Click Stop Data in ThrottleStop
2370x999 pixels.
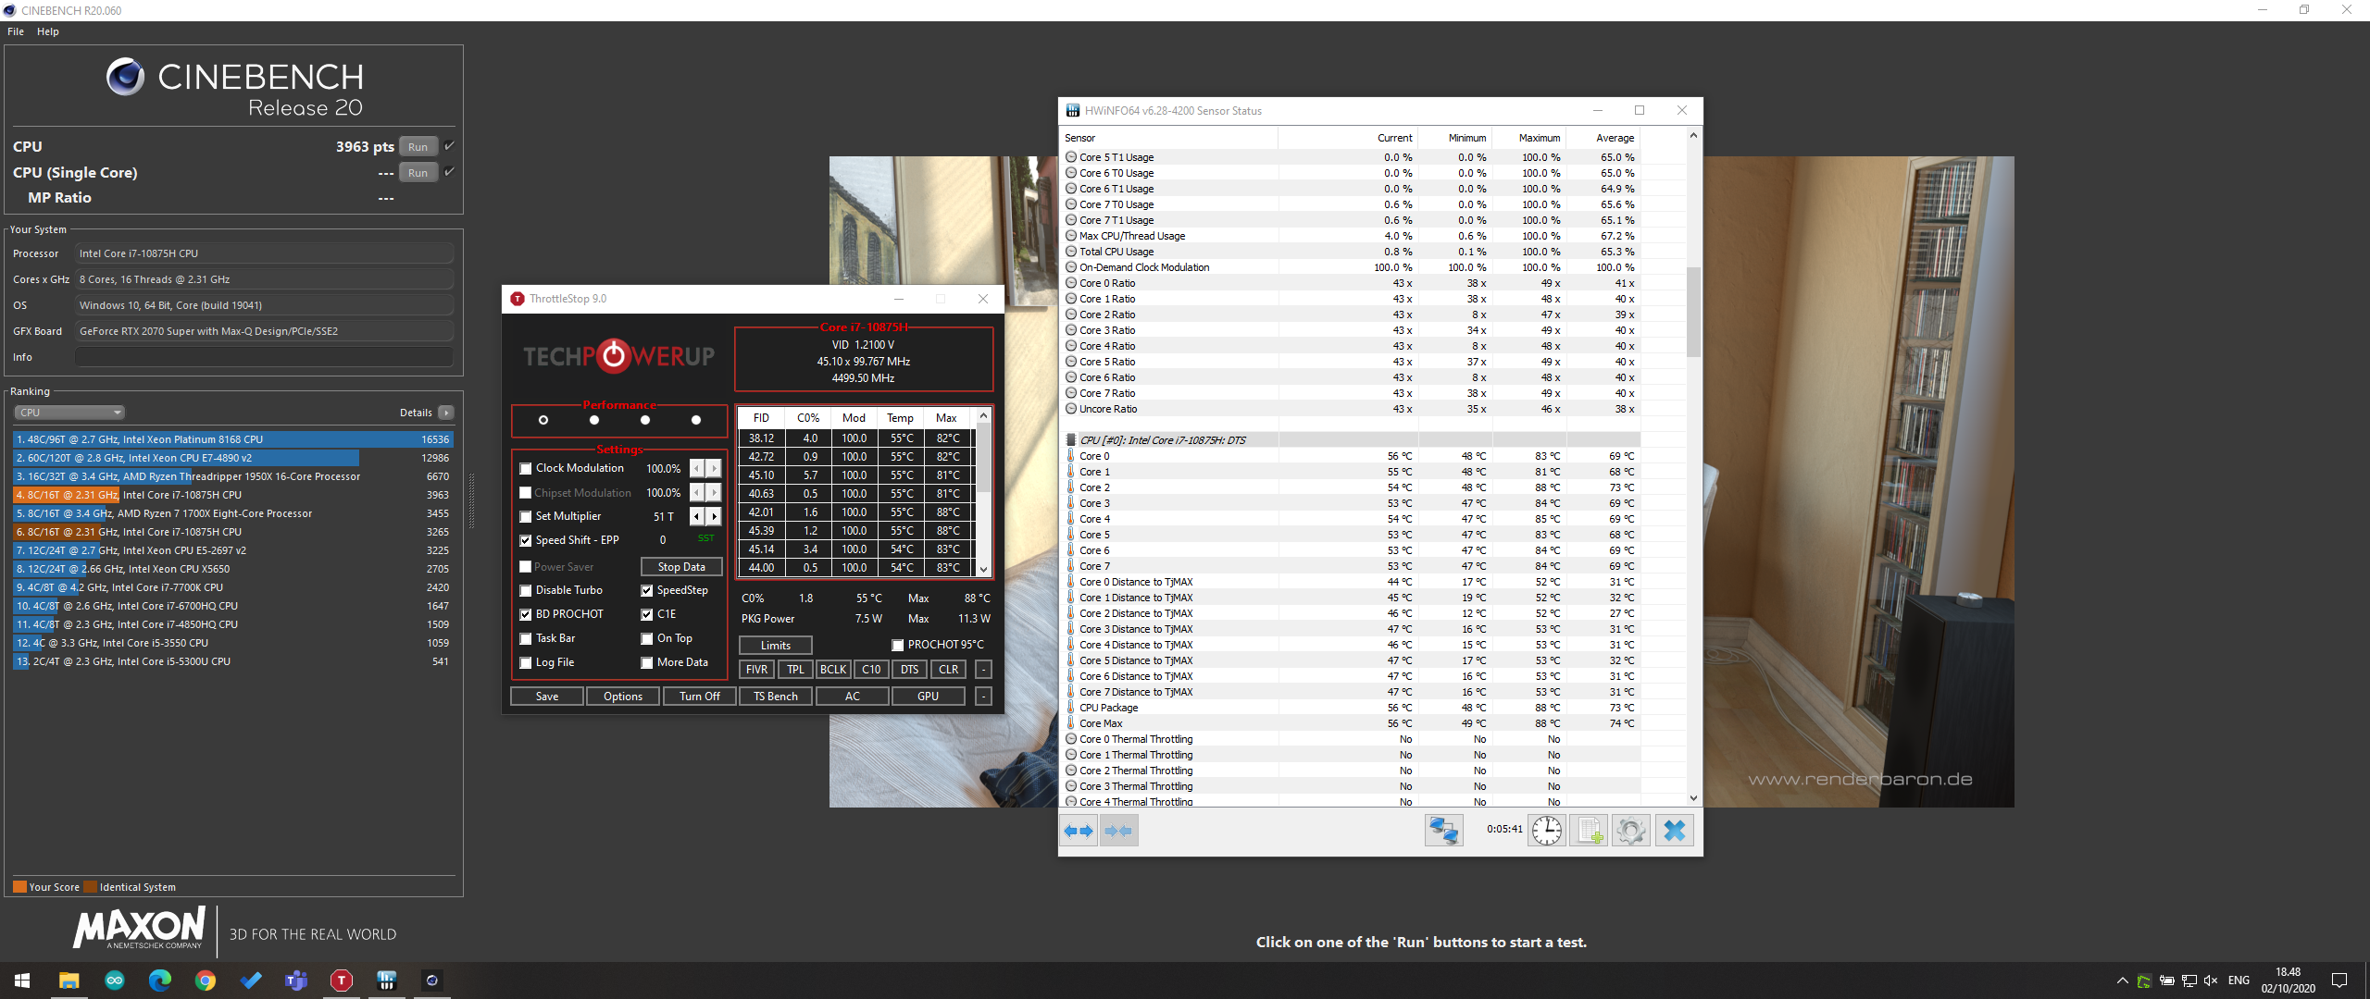681,566
